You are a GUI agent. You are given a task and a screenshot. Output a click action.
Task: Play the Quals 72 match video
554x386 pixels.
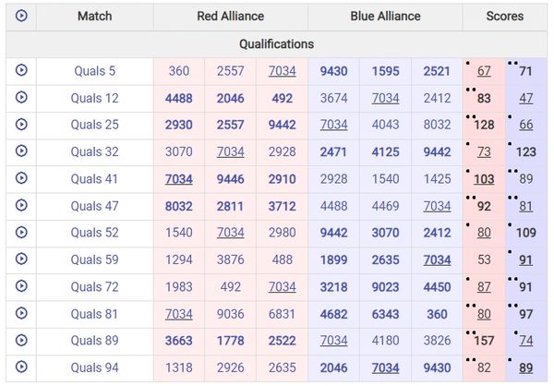[x=21, y=286]
